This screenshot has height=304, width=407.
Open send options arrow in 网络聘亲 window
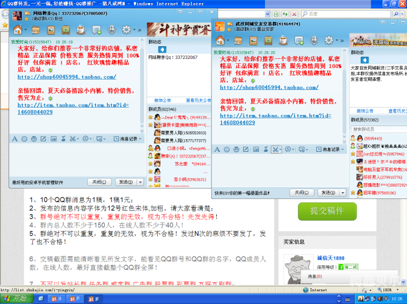tap(140, 182)
